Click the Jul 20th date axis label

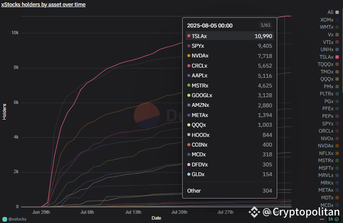[179, 212]
